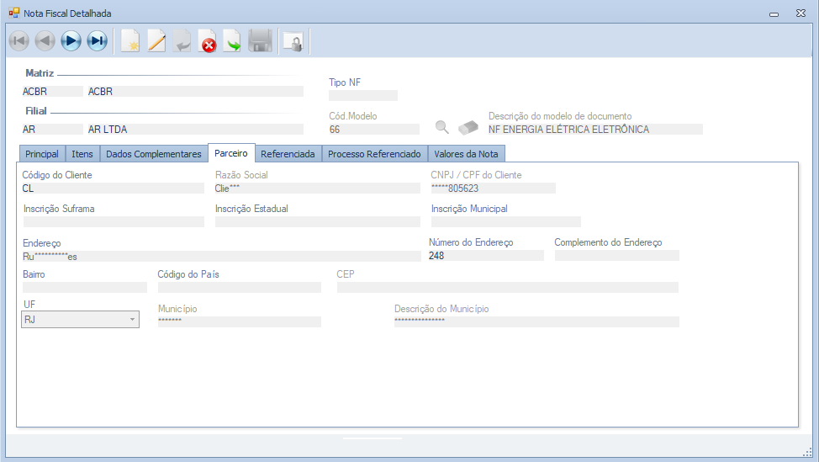Click the Código do Cliente field
This screenshot has width=819, height=462.
click(x=113, y=189)
